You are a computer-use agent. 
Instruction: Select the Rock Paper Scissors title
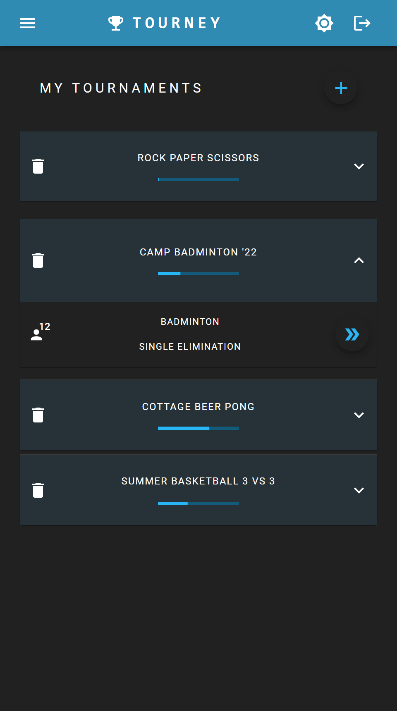click(198, 158)
